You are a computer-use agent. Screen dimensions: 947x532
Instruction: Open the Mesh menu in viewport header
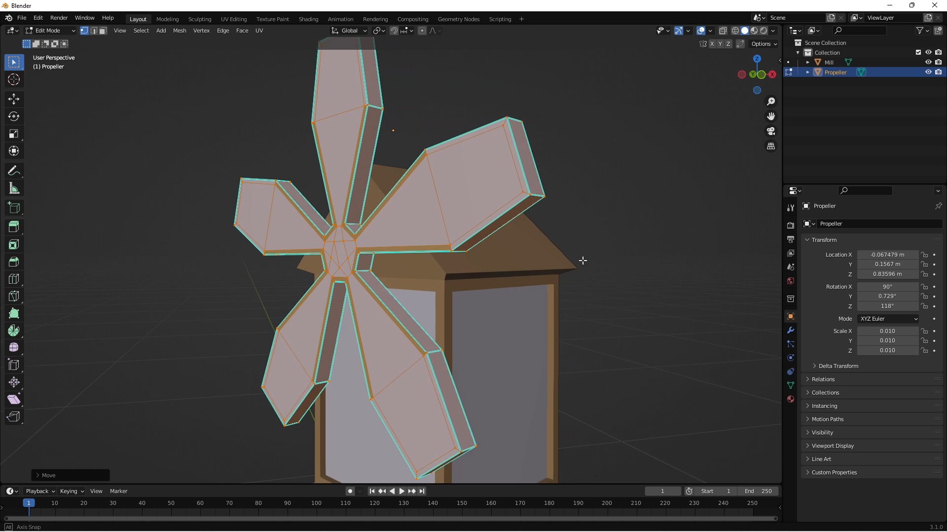click(180, 31)
